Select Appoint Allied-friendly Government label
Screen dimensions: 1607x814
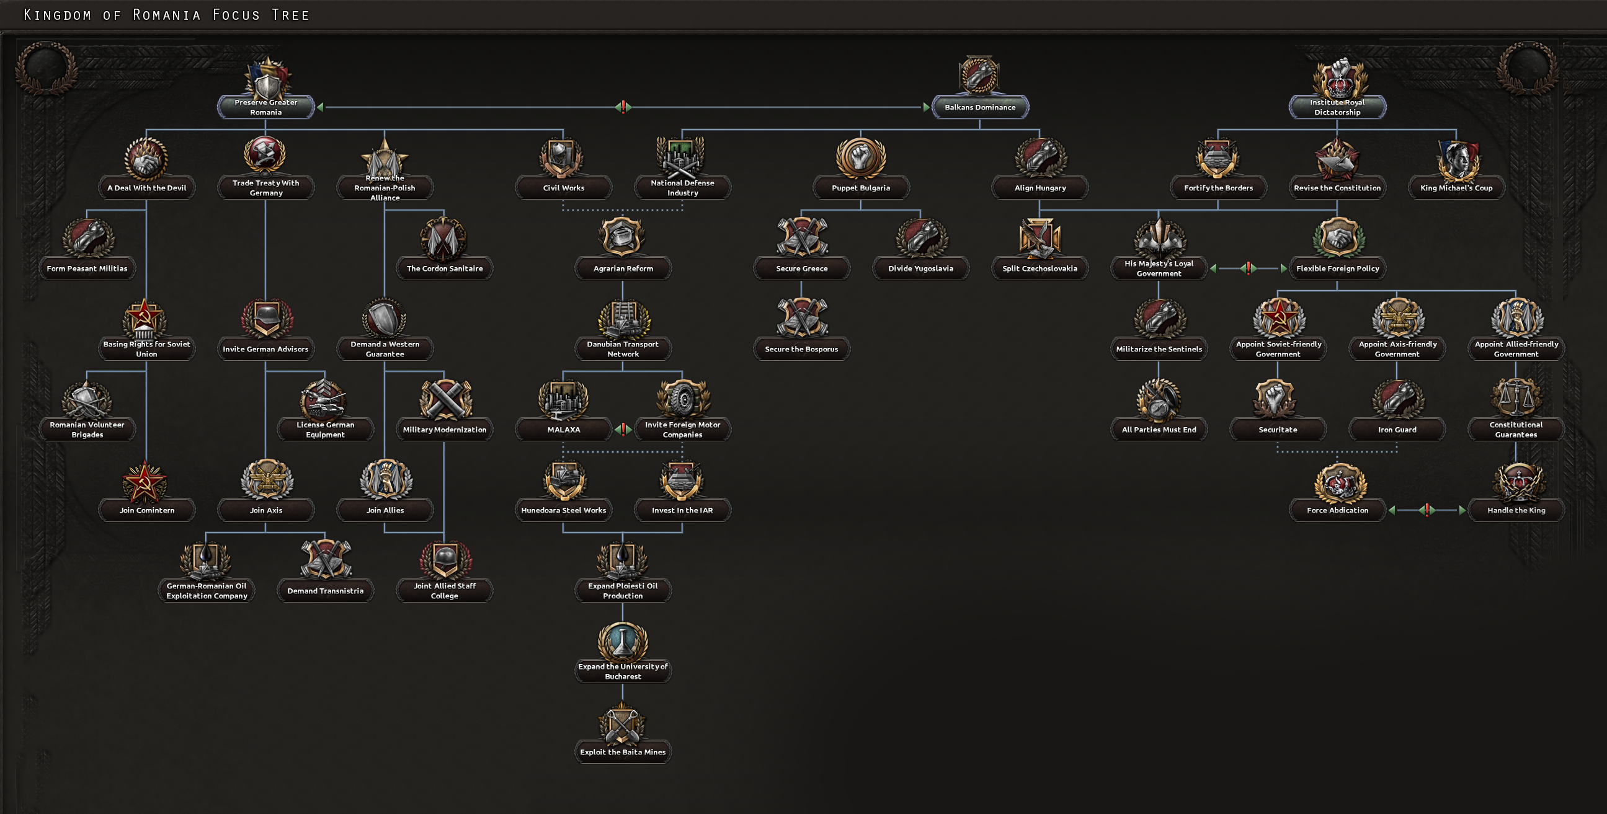point(1516,348)
